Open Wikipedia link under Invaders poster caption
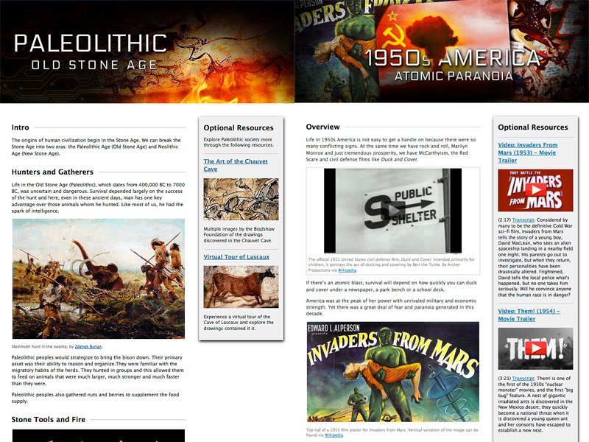 click(x=334, y=435)
